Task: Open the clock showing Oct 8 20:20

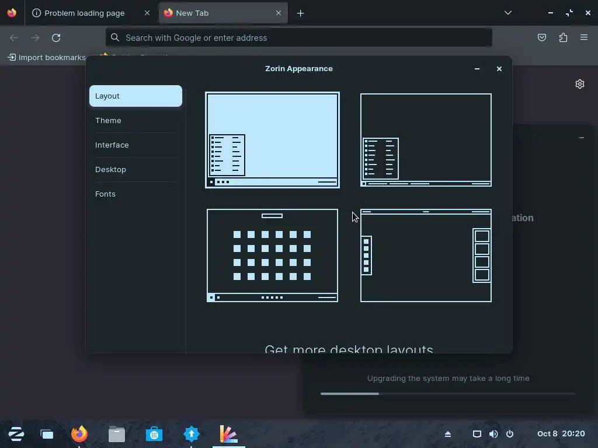Action: 561,433
